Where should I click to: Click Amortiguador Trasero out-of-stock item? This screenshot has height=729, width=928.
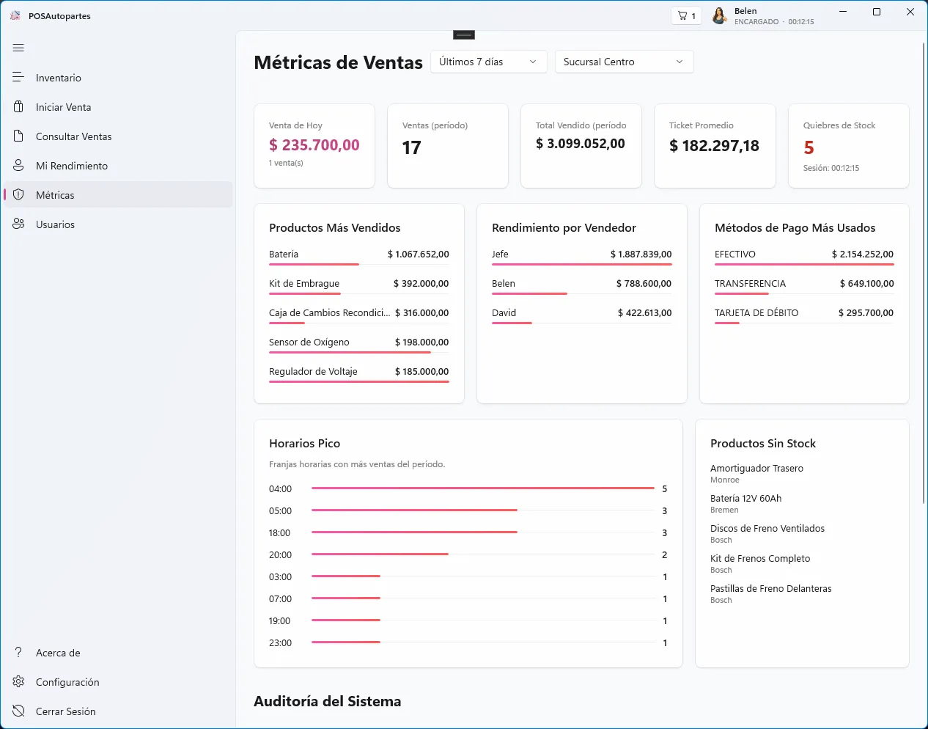[x=756, y=473]
